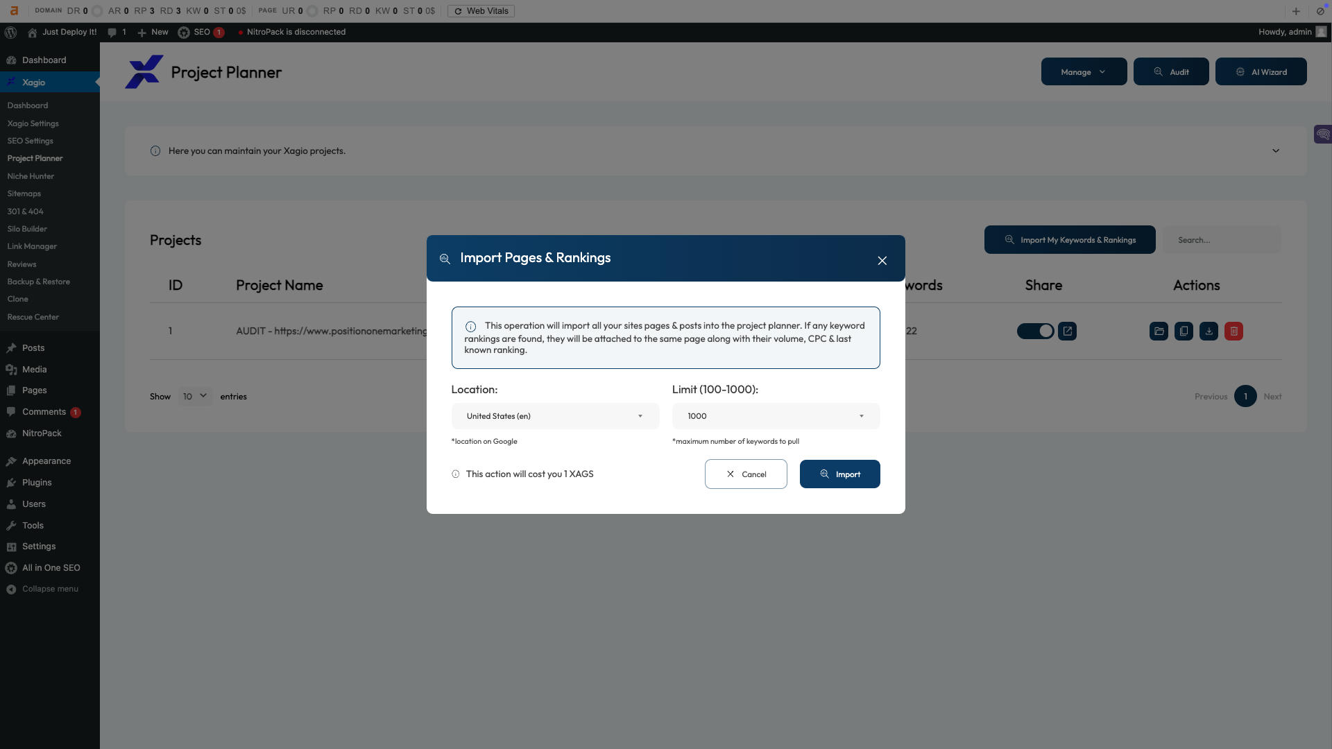Open Clone submenu
This screenshot has width=1332, height=749.
(18, 299)
